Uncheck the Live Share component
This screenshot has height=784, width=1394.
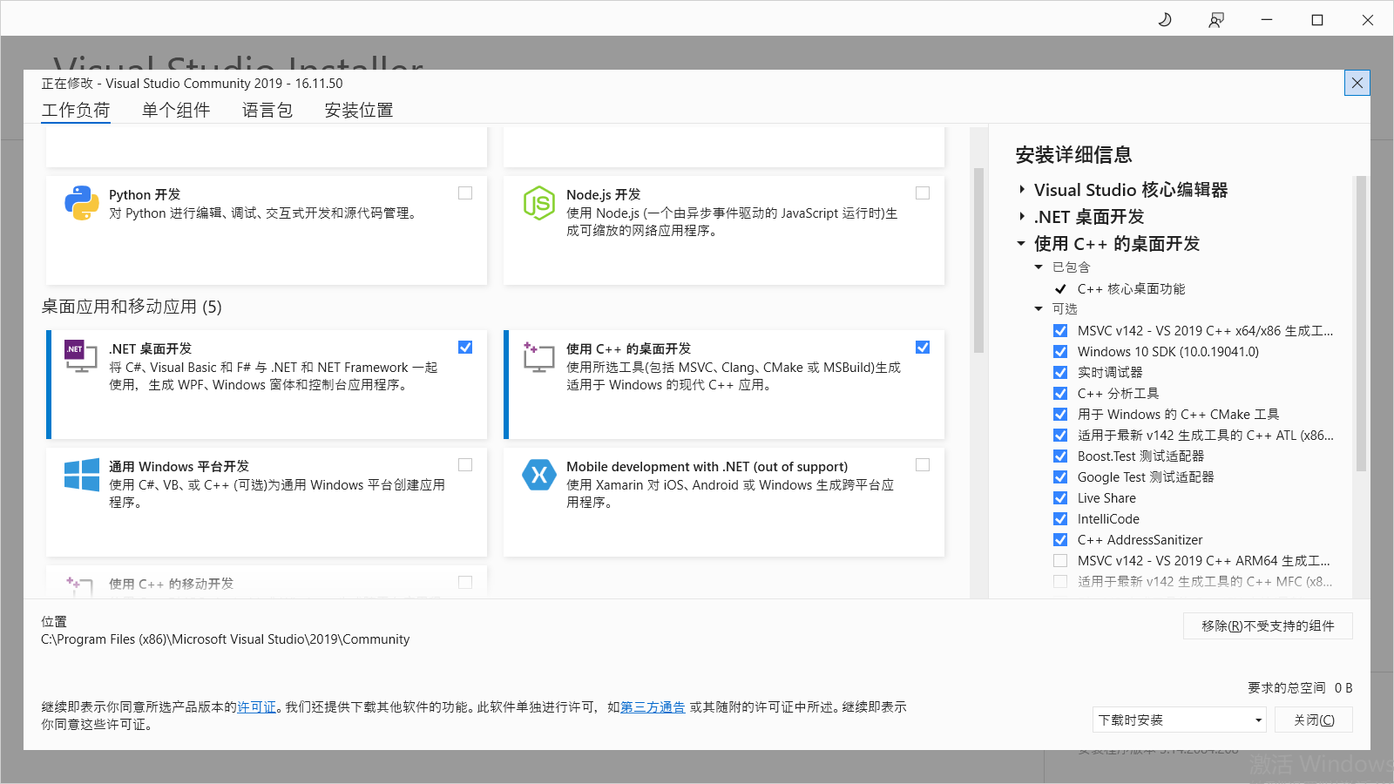pos(1060,498)
